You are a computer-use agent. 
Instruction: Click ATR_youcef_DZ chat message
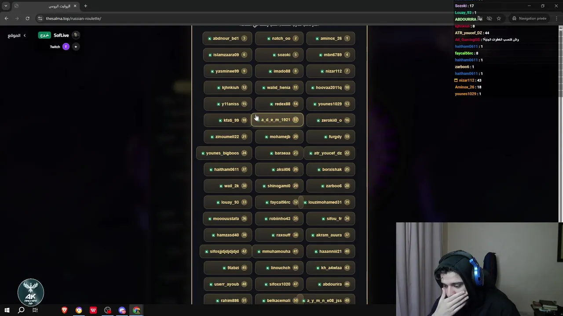point(472,33)
